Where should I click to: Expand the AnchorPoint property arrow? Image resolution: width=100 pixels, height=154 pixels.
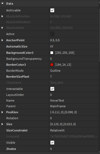click(2, 40)
